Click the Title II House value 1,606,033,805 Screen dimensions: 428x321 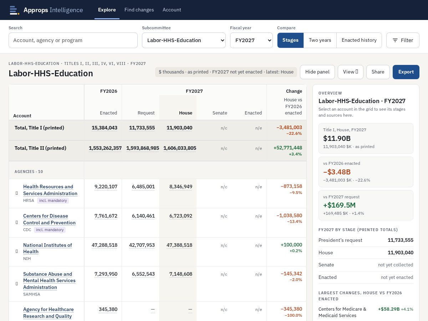(180, 148)
